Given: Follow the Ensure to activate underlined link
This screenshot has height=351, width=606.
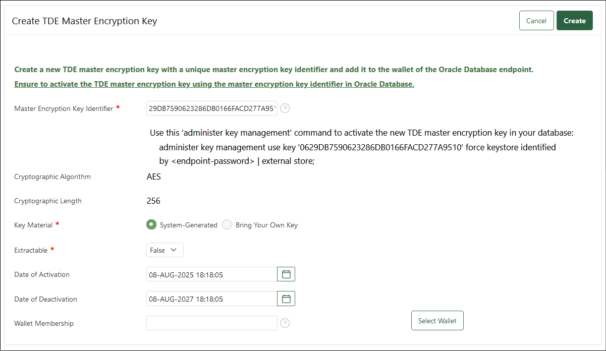Looking at the screenshot, I should [214, 84].
